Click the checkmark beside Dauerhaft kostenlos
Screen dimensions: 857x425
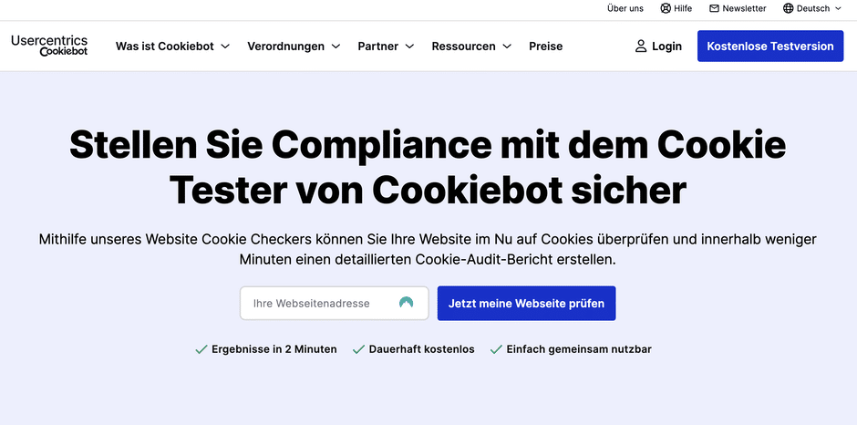pos(358,349)
